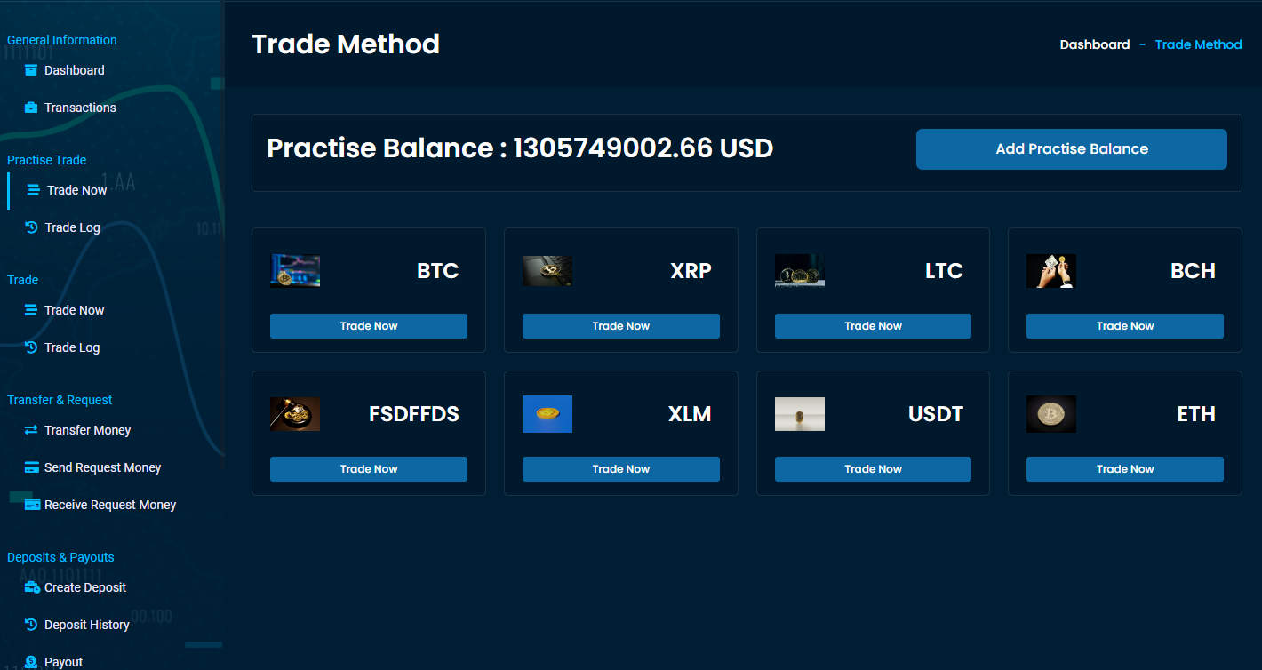Click the Create Deposit icon
1262x670 pixels.
pyautogui.click(x=32, y=587)
